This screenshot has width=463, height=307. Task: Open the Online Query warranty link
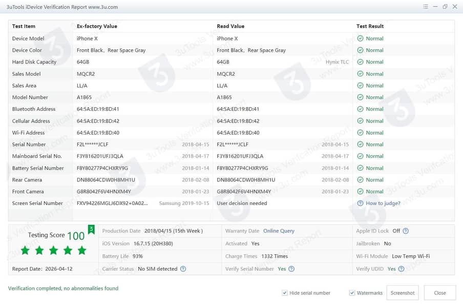(x=279, y=231)
